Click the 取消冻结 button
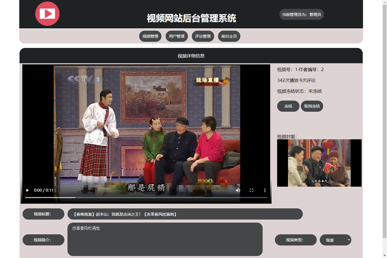Viewport: 387px width, 258px height. [x=312, y=106]
